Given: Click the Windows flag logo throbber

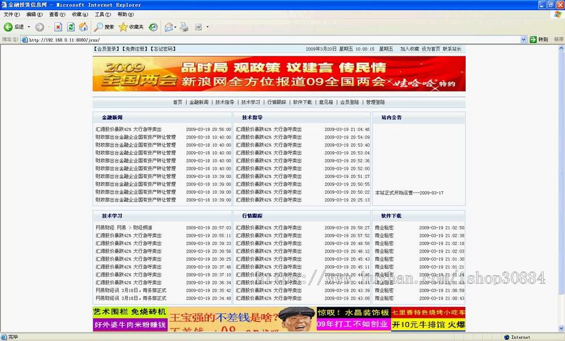Looking at the screenshot, I should 558,14.
